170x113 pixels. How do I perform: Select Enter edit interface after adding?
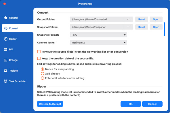pyautogui.click(x=42, y=78)
